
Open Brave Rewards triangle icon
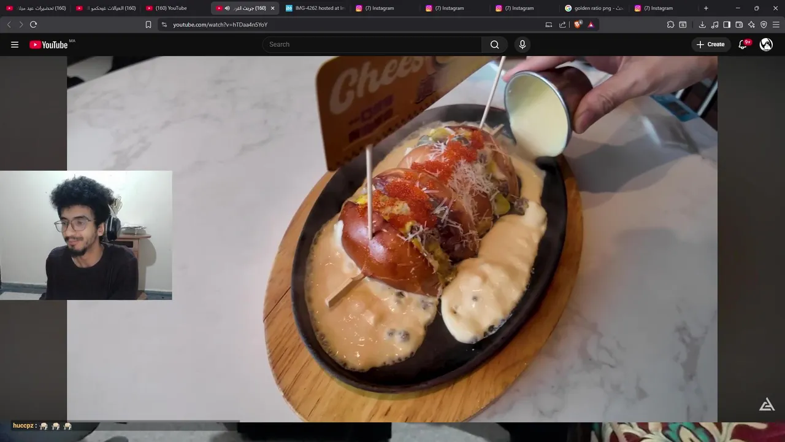click(x=591, y=25)
